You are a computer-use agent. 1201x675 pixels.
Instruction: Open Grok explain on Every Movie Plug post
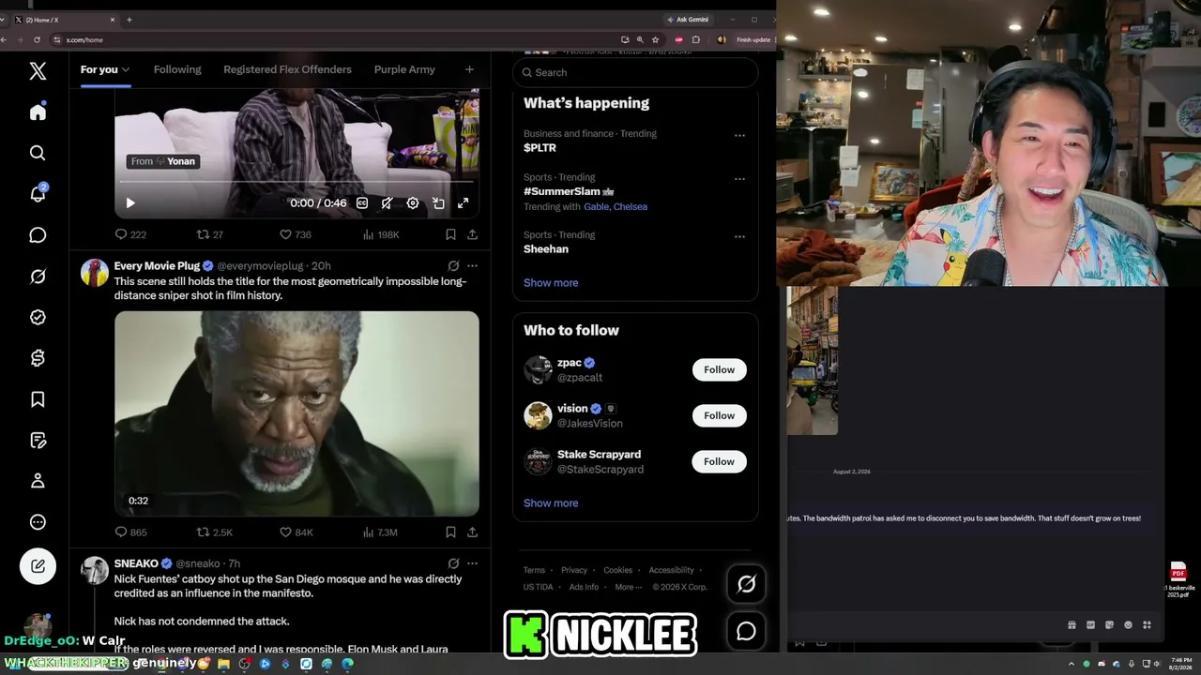(x=453, y=266)
